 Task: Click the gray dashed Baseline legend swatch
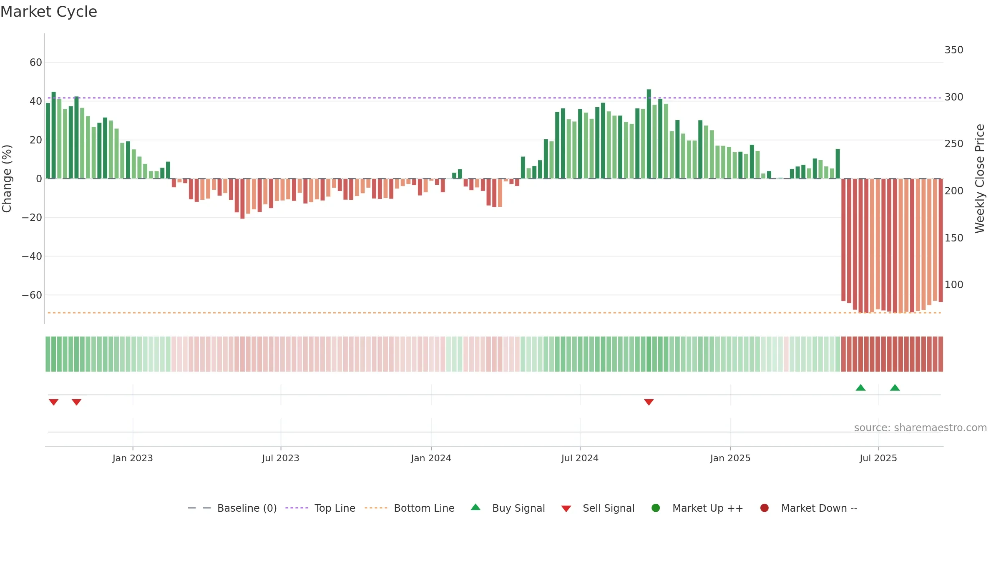pyautogui.click(x=199, y=508)
